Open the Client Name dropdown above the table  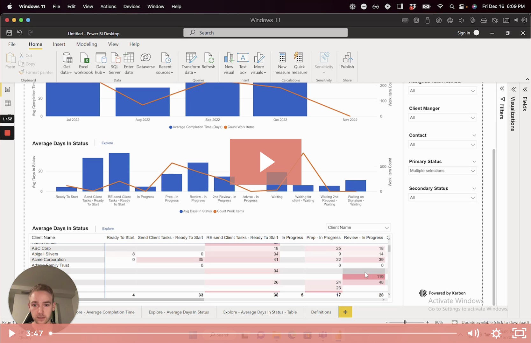358,227
